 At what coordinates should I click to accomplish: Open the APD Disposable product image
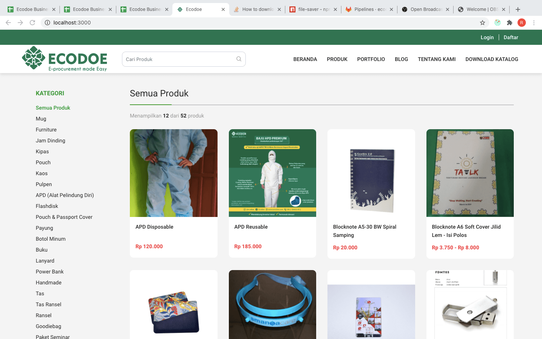[174, 173]
